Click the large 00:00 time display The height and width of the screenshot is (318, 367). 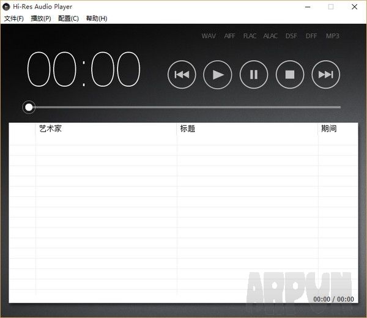point(84,69)
